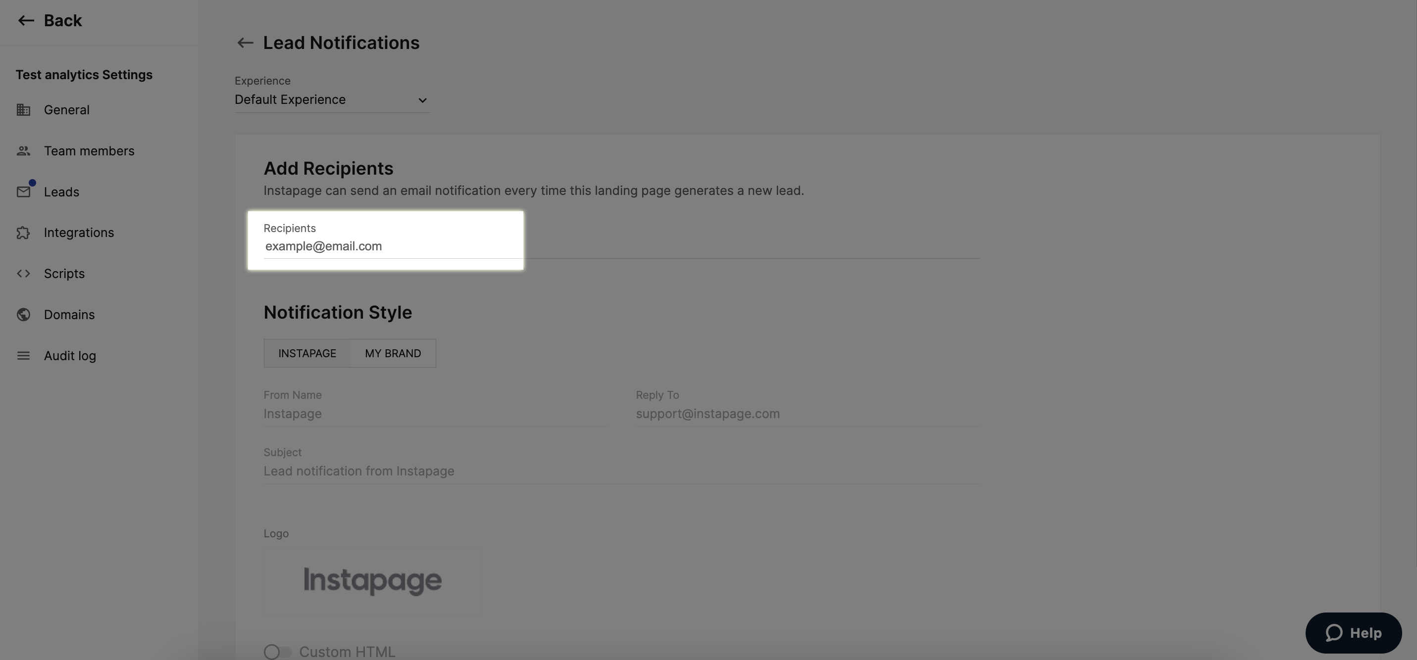1417x660 pixels.
Task: Click the Reply To email field
Action: pyautogui.click(x=807, y=414)
